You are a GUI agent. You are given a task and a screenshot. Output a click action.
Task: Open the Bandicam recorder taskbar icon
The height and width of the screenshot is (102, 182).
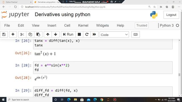pos(115,99)
